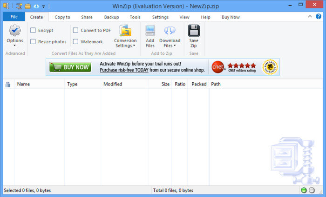This screenshot has width=326, height=197.
Task: Select the Create ribbon tab
Action: point(37,17)
